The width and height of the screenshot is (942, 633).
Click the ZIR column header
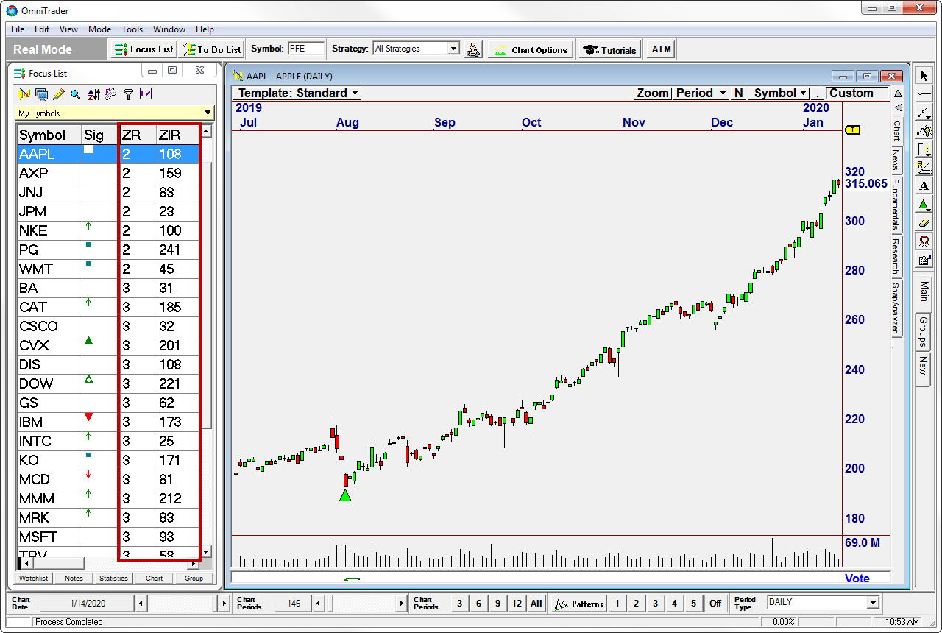[x=178, y=135]
